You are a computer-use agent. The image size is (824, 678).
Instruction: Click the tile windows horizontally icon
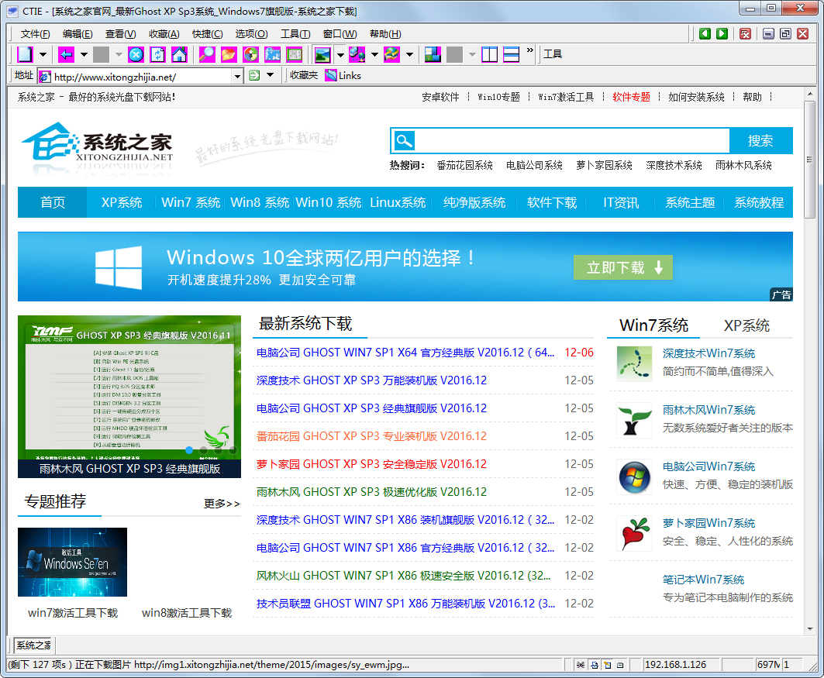click(511, 54)
